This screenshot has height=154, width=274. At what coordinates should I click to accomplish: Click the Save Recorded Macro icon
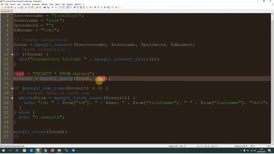(108, 7)
